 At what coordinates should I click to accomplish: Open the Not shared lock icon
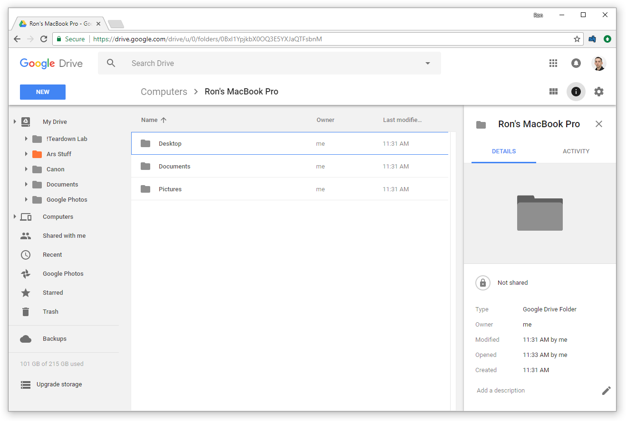pyautogui.click(x=482, y=282)
